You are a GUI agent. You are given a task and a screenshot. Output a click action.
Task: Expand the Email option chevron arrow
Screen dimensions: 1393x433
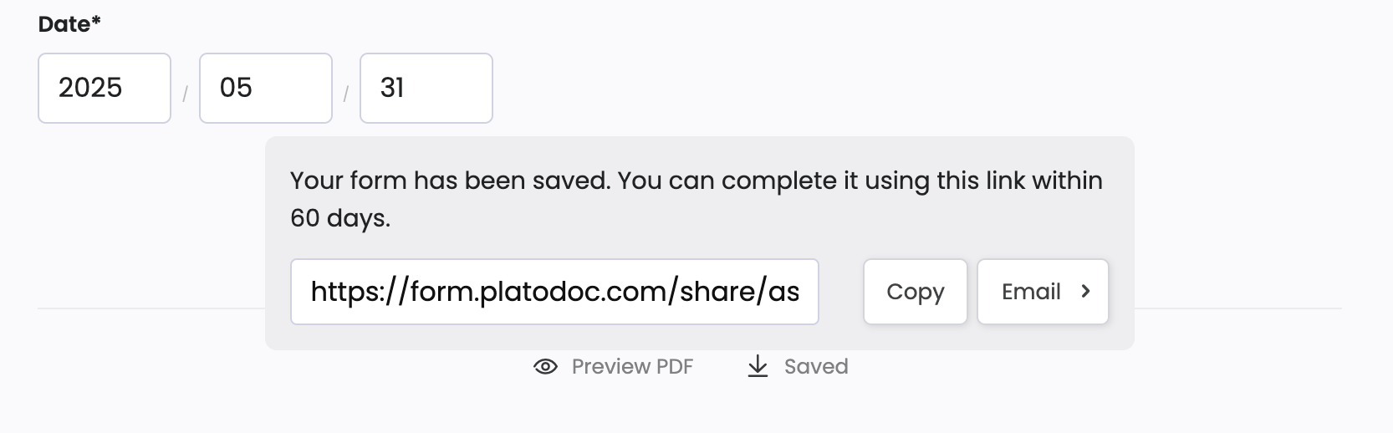[1085, 291]
